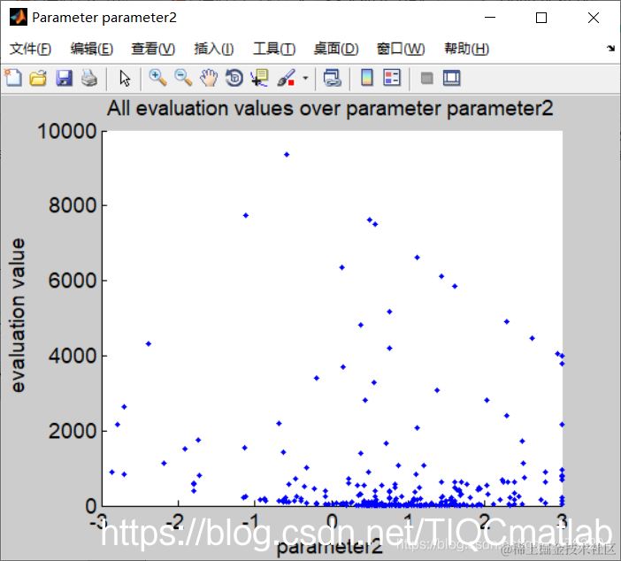Open the 桌面(D) menu
621x561 pixels.
[x=336, y=49]
